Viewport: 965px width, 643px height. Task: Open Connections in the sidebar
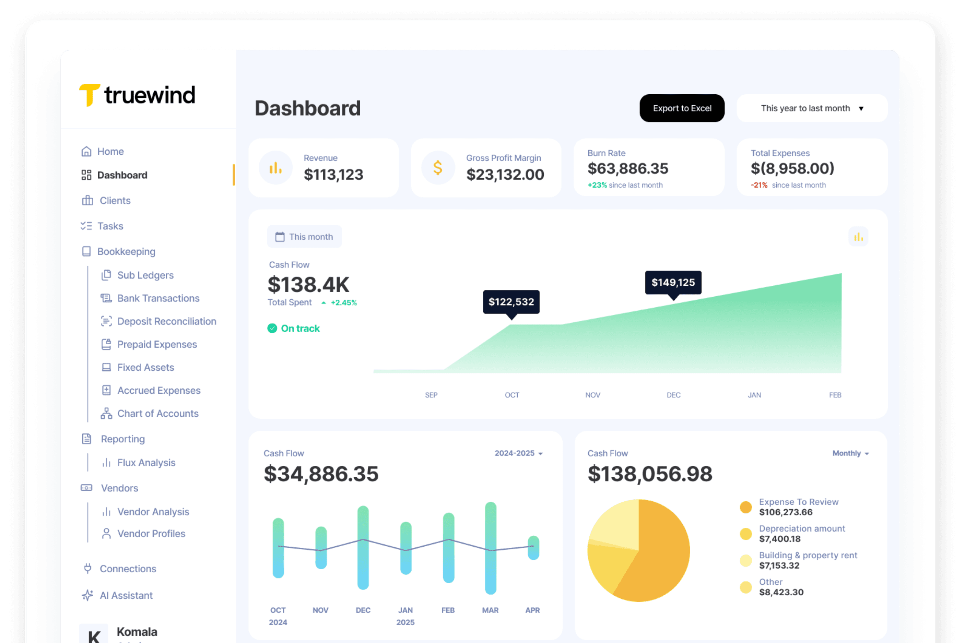tap(128, 568)
